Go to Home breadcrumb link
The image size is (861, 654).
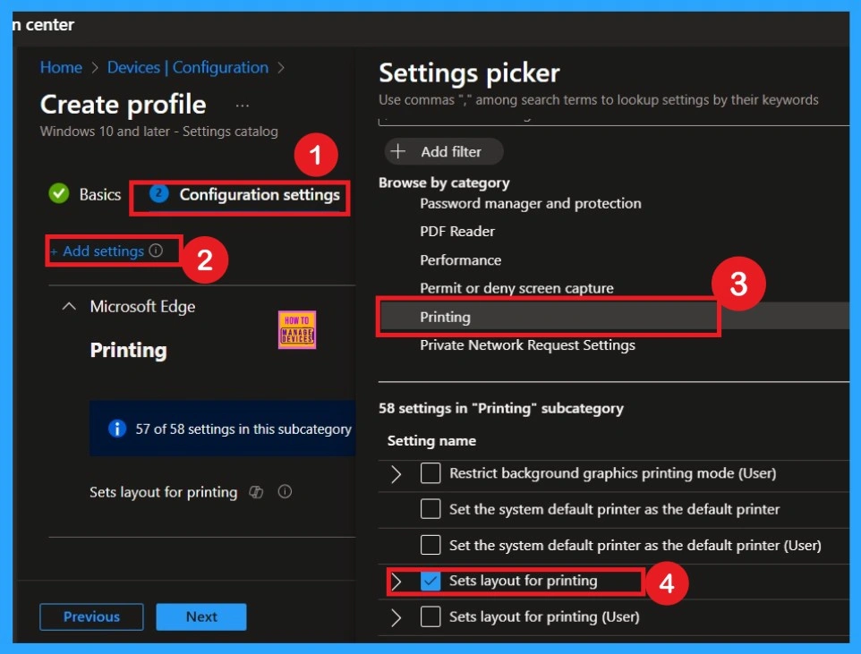pyautogui.click(x=61, y=67)
